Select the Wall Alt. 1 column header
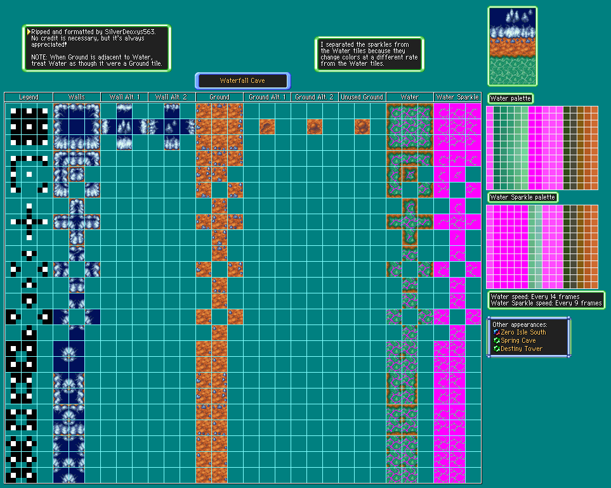The height and width of the screenshot is (488, 611). (x=125, y=98)
